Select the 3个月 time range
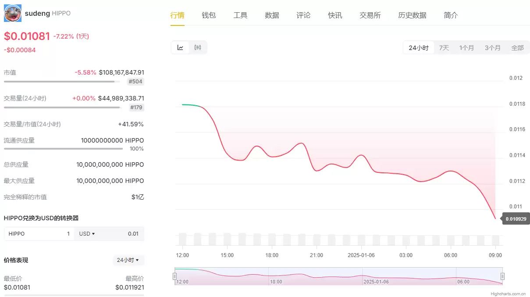The image size is (530, 297). (x=492, y=47)
